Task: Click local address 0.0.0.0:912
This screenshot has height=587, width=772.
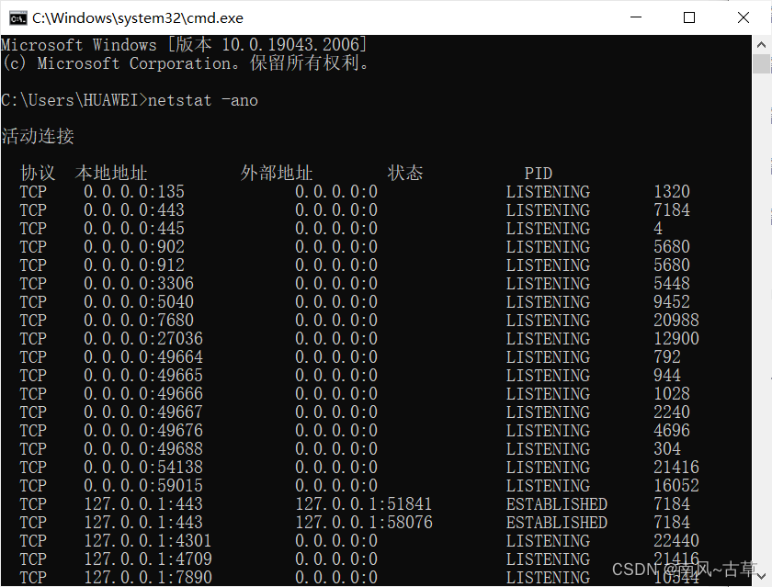Action: (x=134, y=265)
